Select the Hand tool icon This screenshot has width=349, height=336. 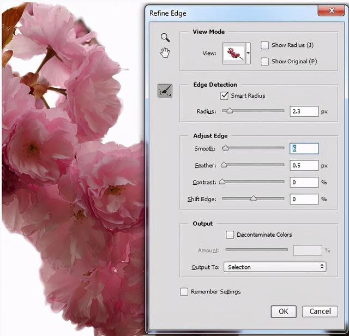(x=165, y=52)
